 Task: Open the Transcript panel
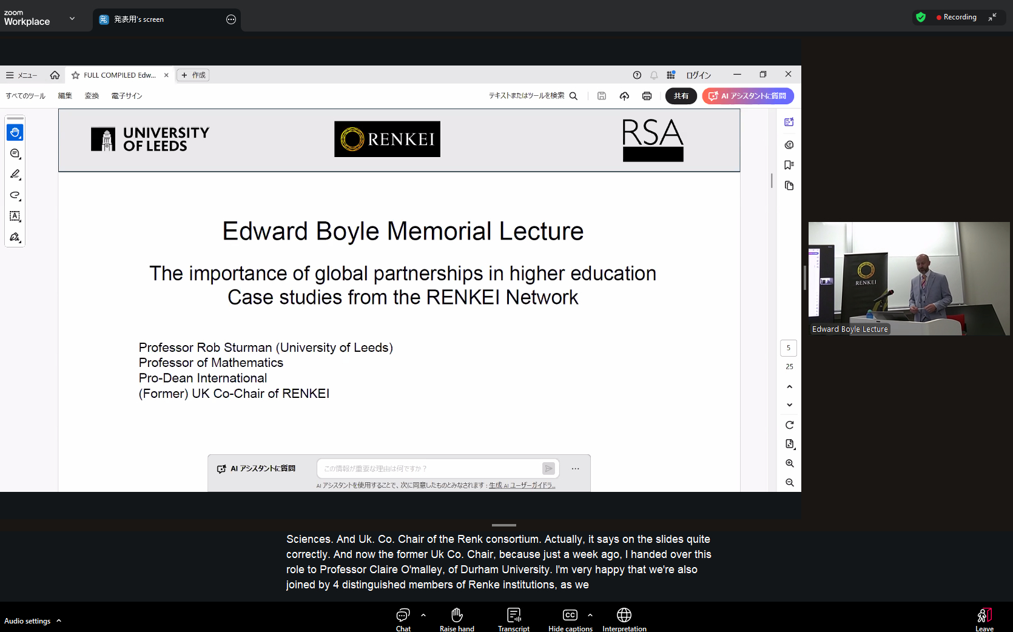pos(513,615)
